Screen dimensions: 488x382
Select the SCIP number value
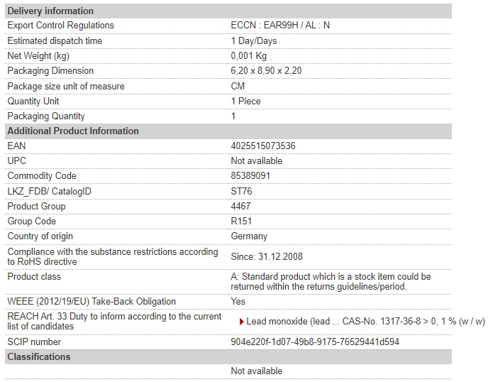click(x=315, y=342)
